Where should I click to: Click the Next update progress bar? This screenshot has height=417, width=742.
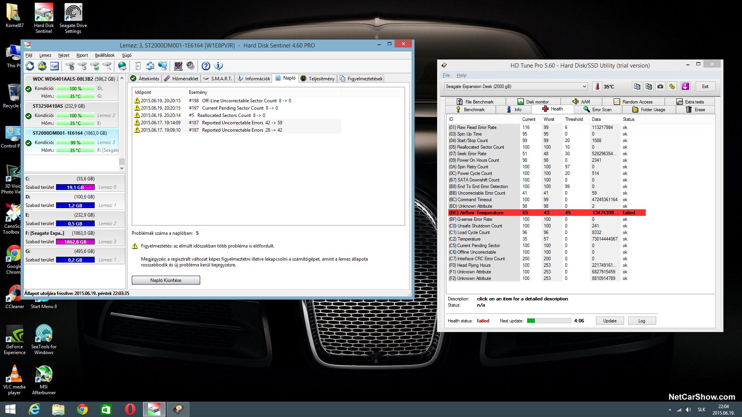tap(549, 321)
